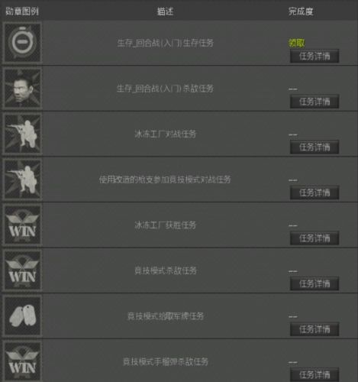Click soldier medal icon for 冰冻工厂对战任务
This screenshot has height=382, width=358.
[x=22, y=134]
